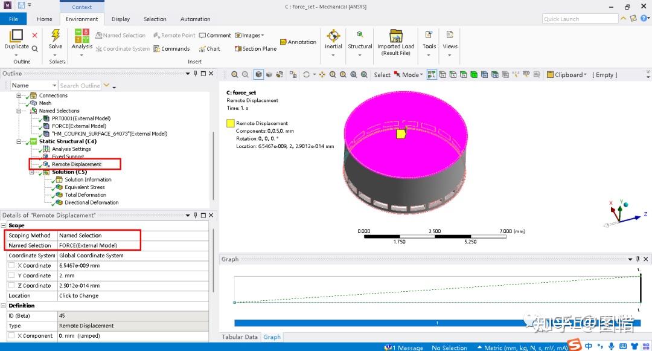Click the yellow Remote Displacement legend swatch
The image size is (652, 351).
pyautogui.click(x=230, y=123)
